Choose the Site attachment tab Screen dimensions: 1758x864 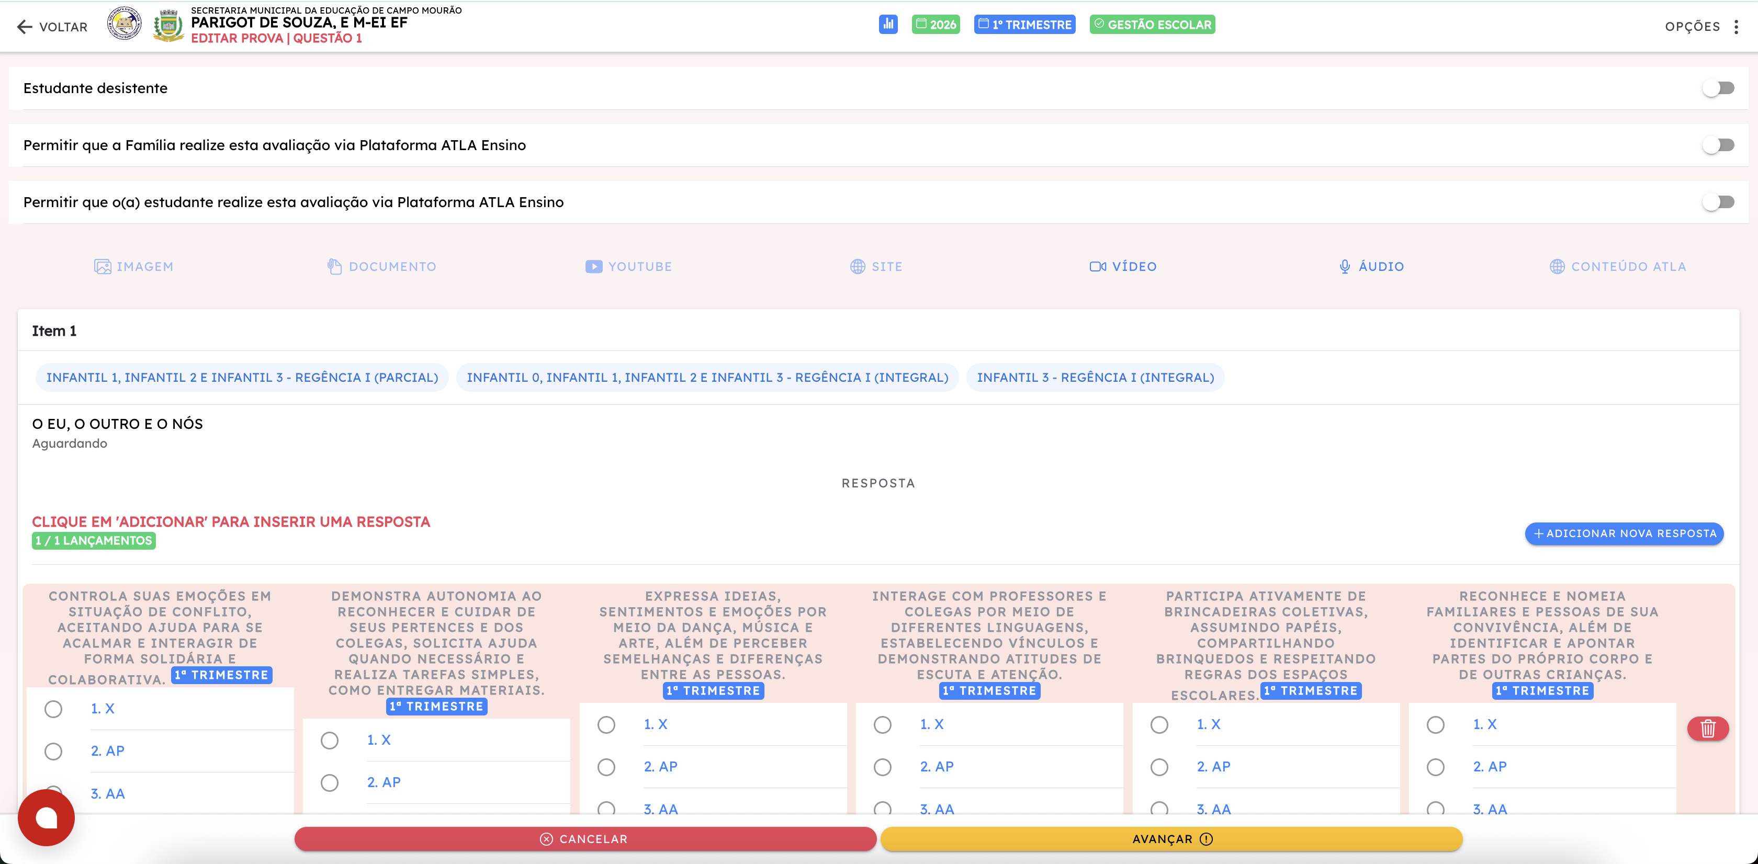click(x=876, y=267)
